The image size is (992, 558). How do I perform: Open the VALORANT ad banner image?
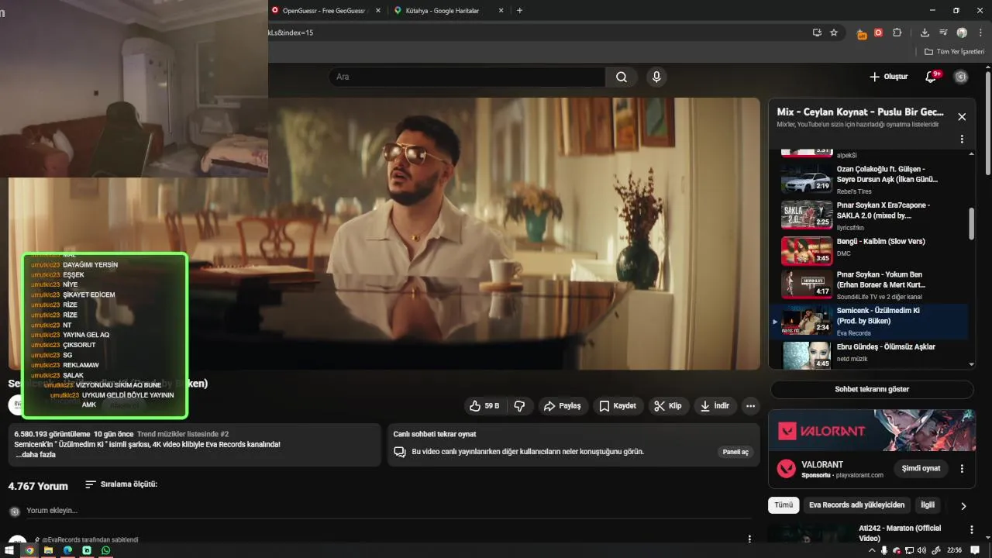[x=872, y=430]
